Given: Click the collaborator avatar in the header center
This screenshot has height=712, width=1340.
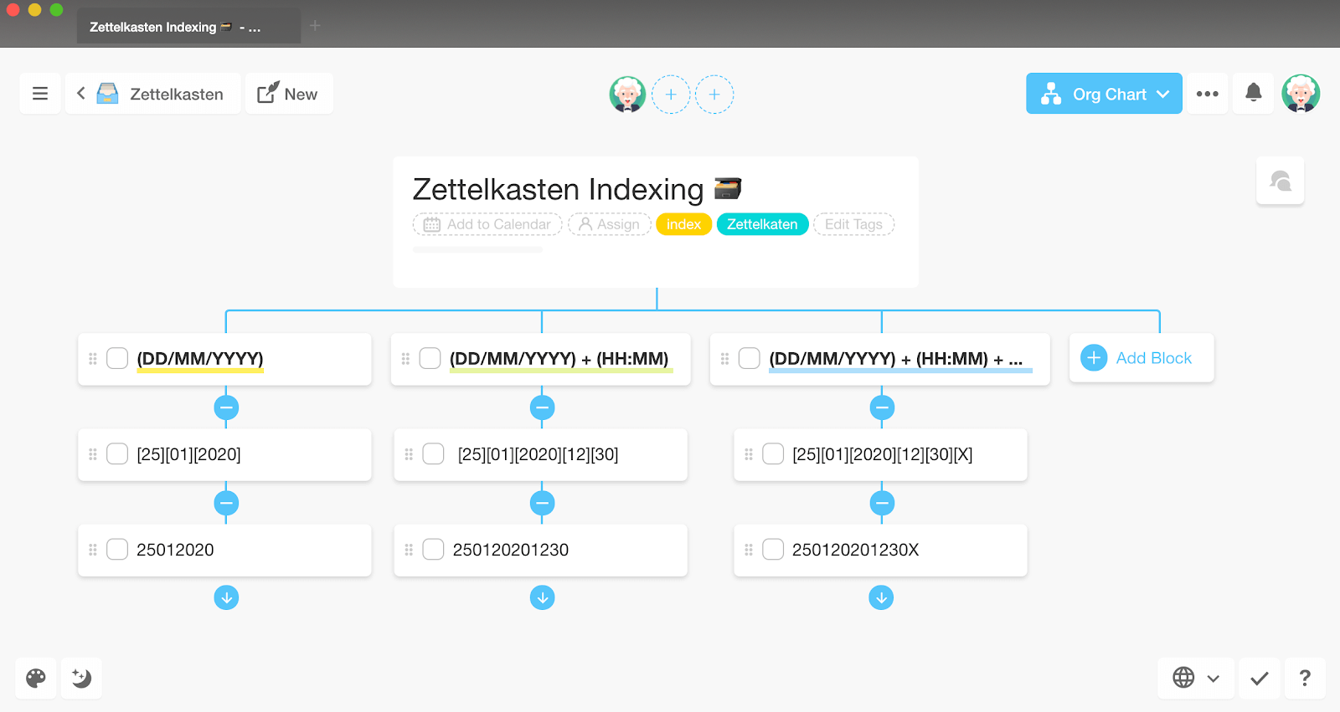Looking at the screenshot, I should [x=627, y=95].
